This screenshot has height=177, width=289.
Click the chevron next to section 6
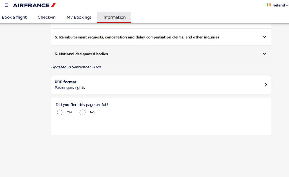(264, 54)
